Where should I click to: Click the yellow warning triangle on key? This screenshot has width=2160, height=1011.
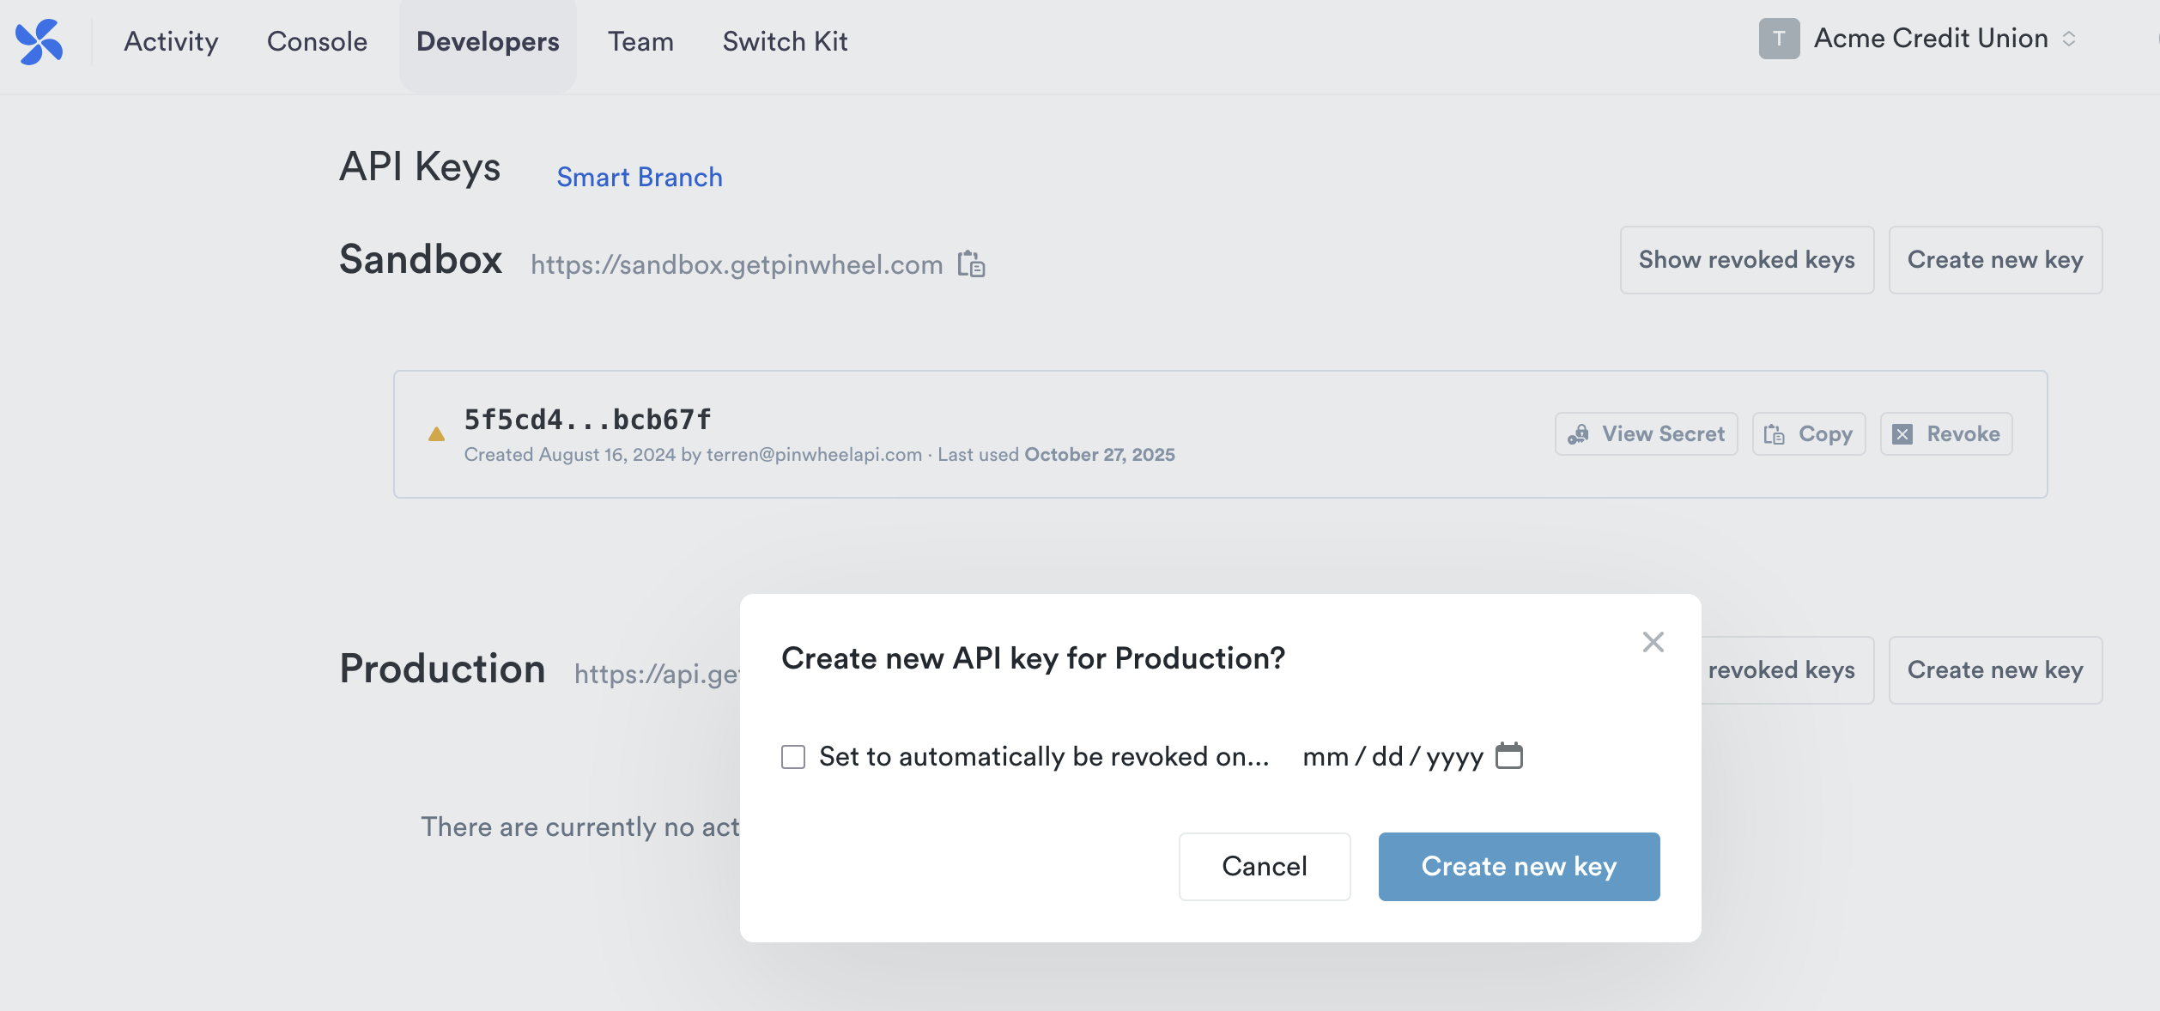click(x=436, y=434)
